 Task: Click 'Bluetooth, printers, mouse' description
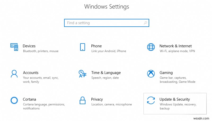[x=41, y=51]
